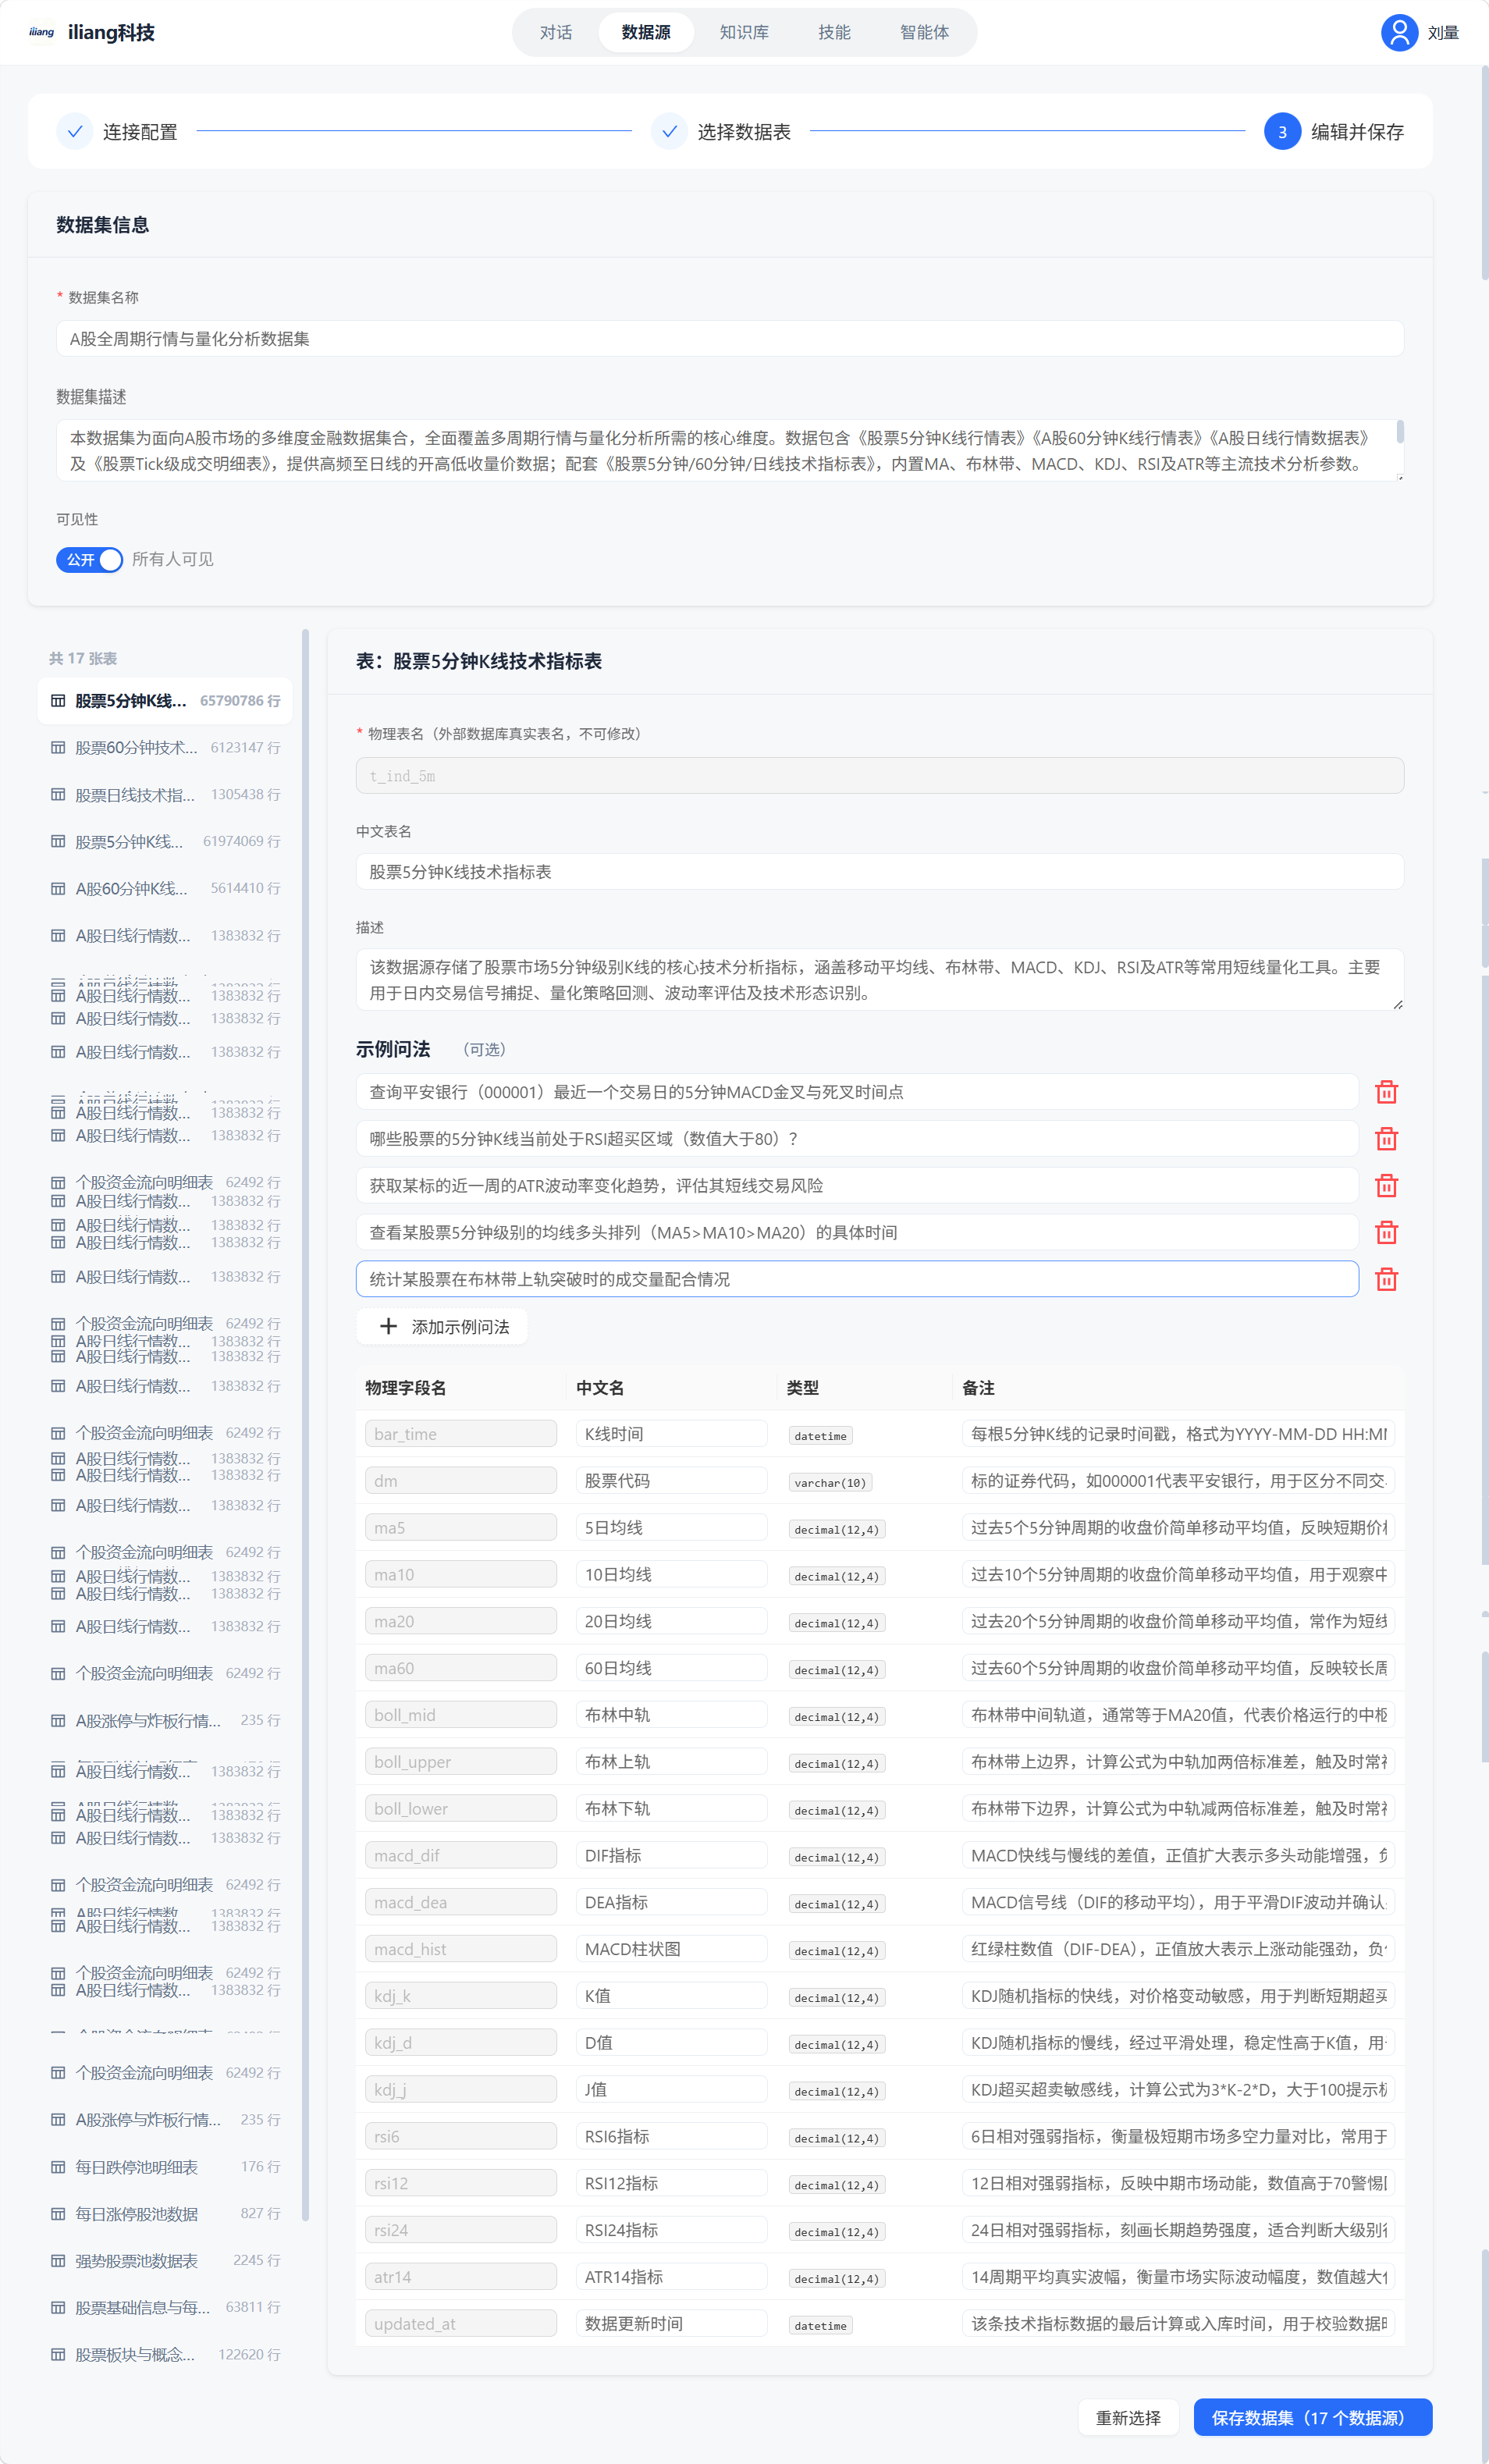Image resolution: width=1489 pixels, height=2464 pixels.
Task: Delete the ATR波动率 example question
Action: (x=1386, y=1186)
